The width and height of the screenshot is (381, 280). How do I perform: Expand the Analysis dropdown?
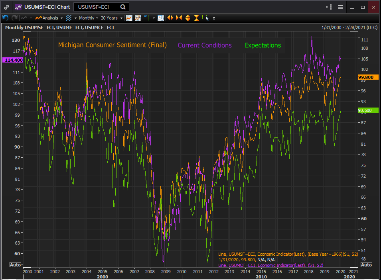pyautogui.click(x=49, y=18)
